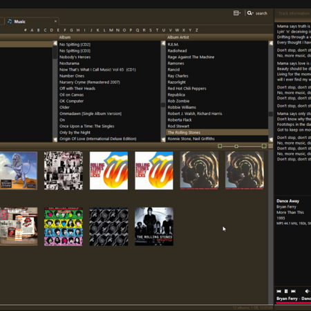
Task: Skip to previous track
Action: (279, 291)
